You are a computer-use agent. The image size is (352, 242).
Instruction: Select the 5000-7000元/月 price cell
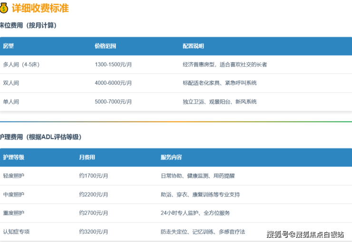click(113, 102)
